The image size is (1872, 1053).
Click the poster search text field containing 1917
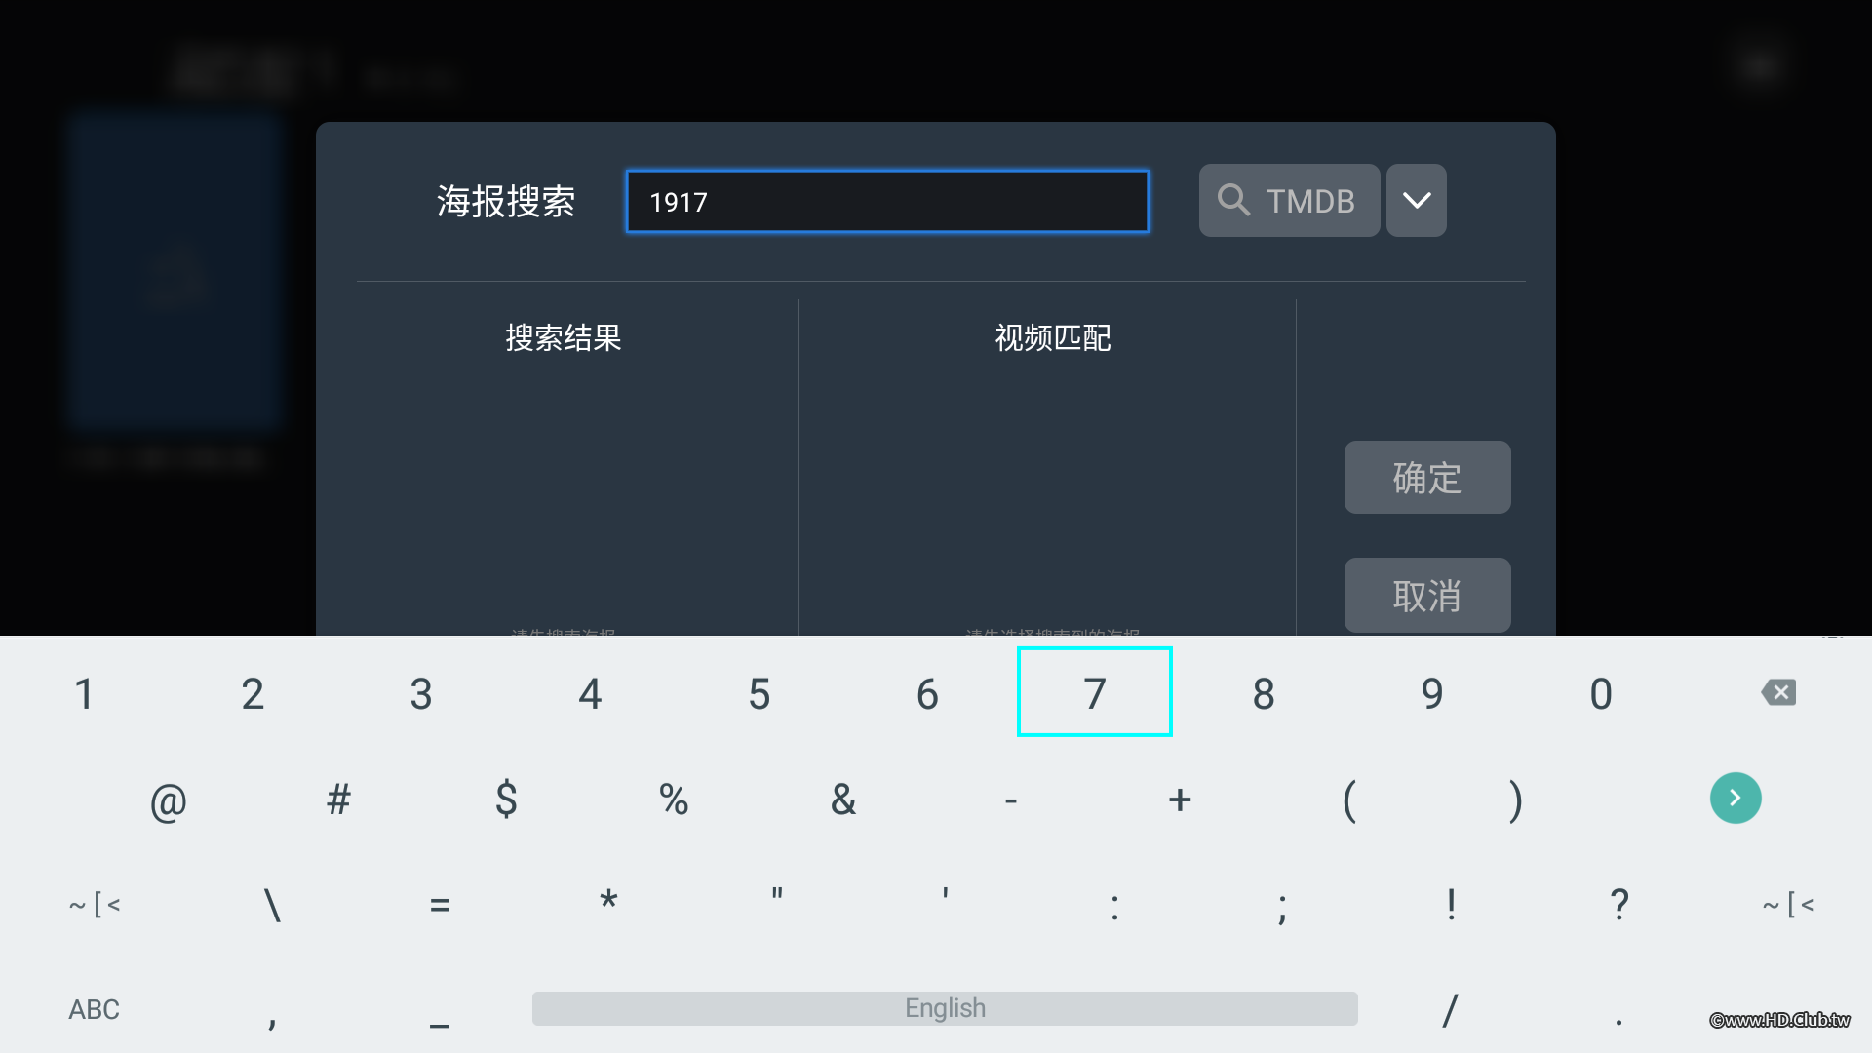pyautogui.click(x=887, y=202)
